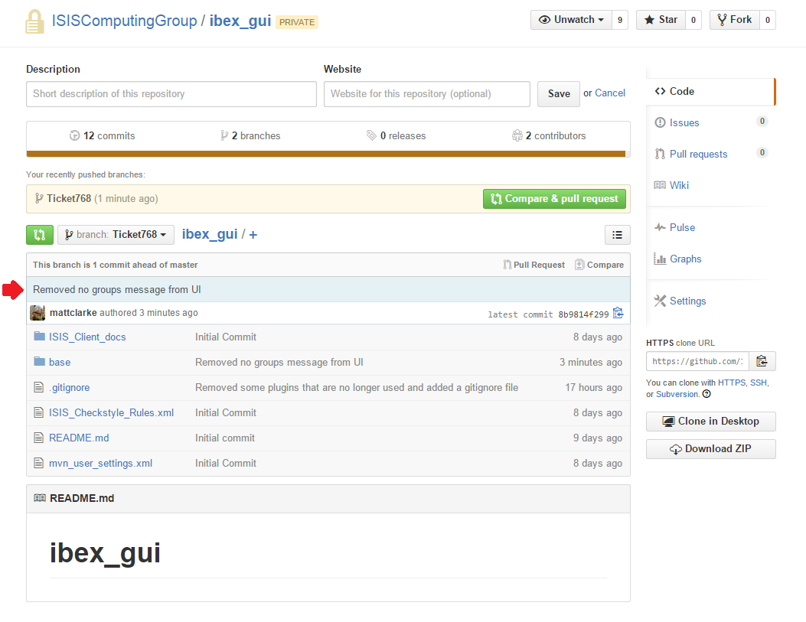Screen dimensions: 806x622
Task: Open the mattclarke author profile link
Action: (x=73, y=312)
